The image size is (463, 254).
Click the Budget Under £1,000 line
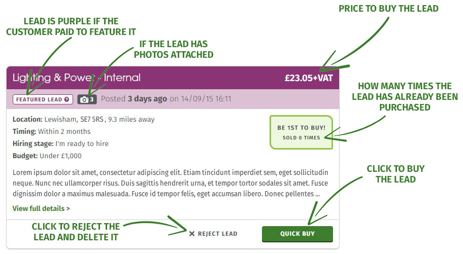pos(47,156)
